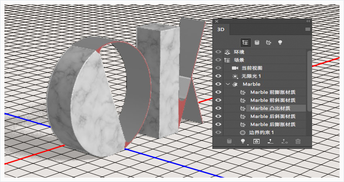Open the 3D panel flyout menu
Viewport: 344px width, 182px height.
(308, 29)
